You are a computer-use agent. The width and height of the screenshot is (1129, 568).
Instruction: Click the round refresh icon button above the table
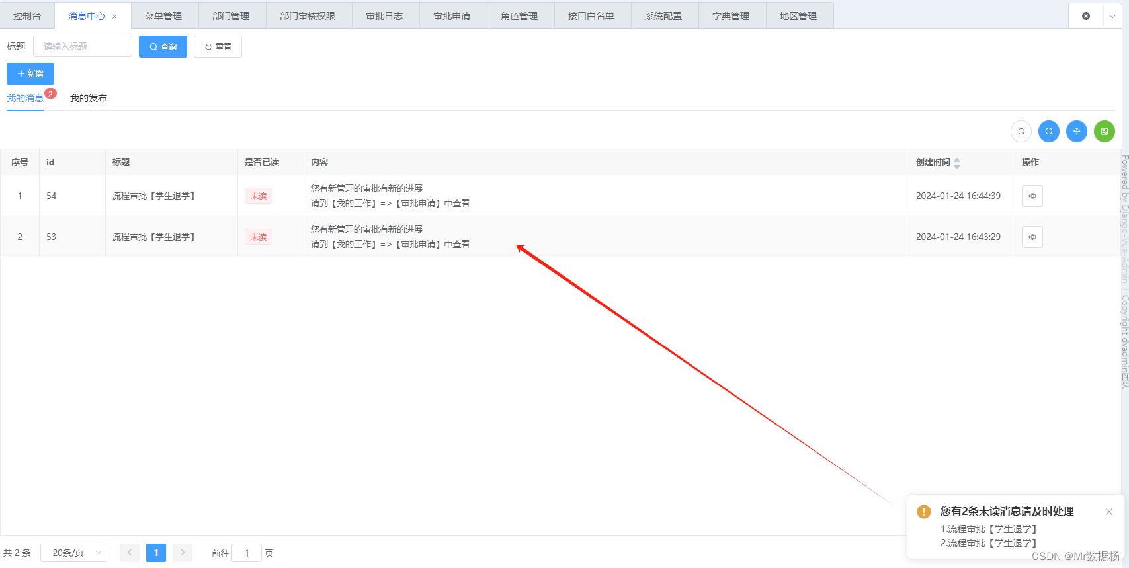tap(1021, 131)
